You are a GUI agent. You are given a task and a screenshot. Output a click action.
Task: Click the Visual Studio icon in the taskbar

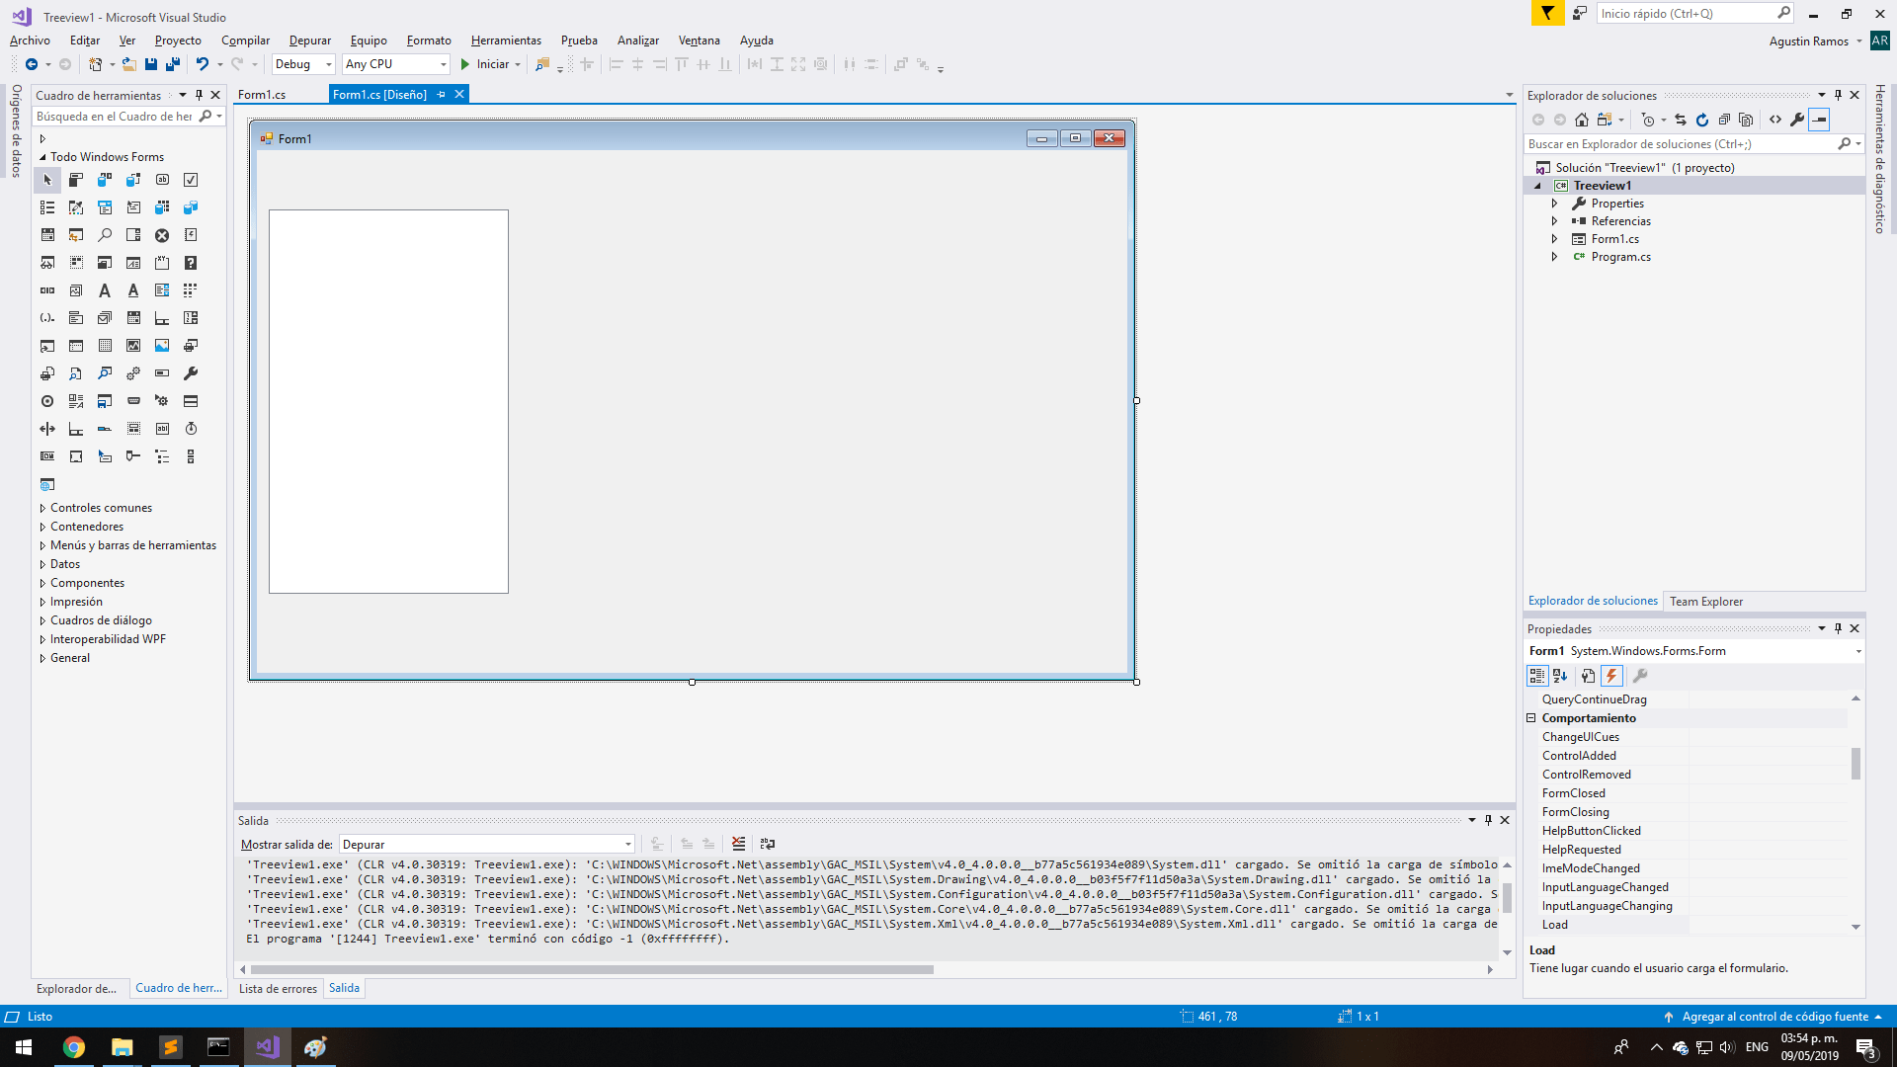click(267, 1047)
